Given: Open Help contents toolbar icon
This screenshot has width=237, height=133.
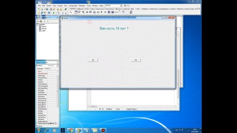Looking at the screenshot, I should coord(66,9).
